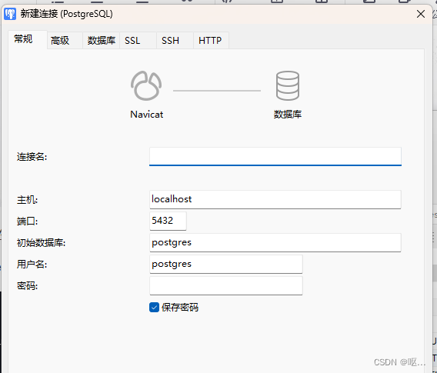437x373 pixels.
Task: Click the 数据库 label under cylinder icon
Action: click(x=288, y=115)
